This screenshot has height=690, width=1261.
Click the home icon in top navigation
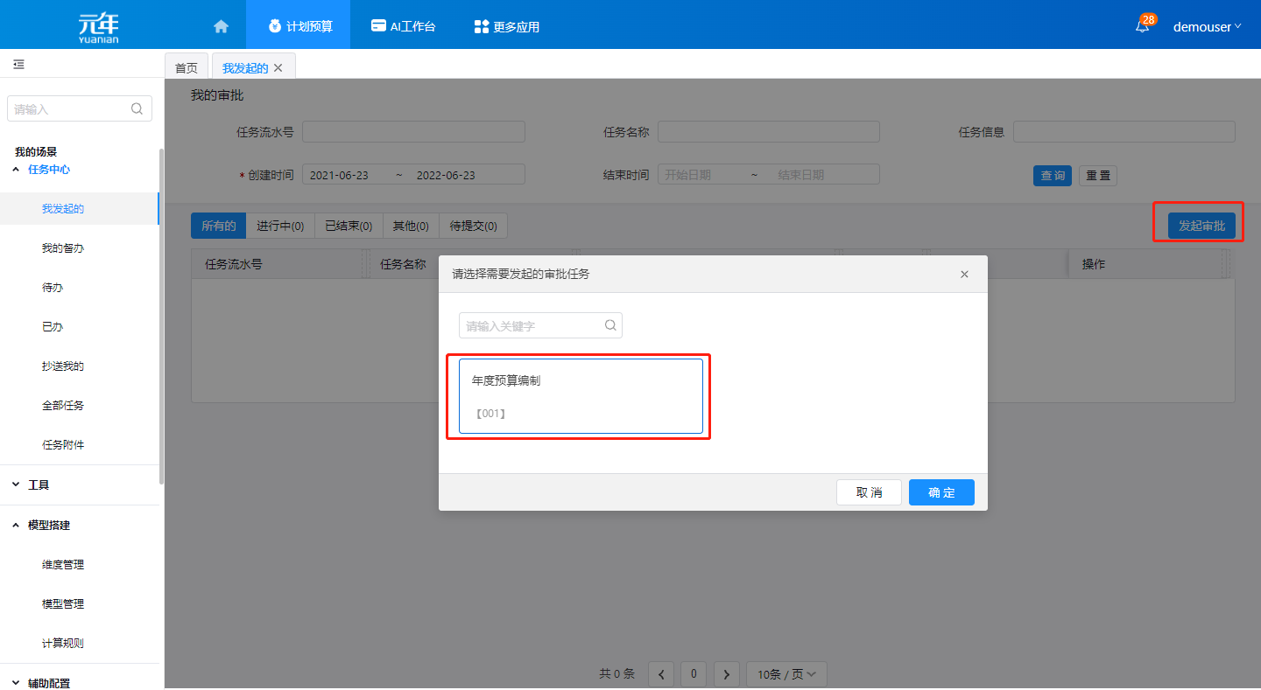(x=221, y=26)
